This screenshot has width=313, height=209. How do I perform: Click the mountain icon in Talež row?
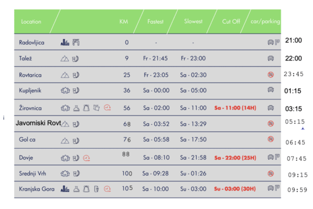pos(65,59)
